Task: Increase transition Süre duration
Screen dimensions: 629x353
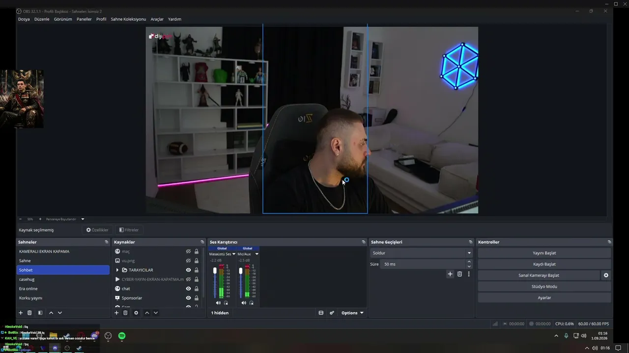Action: (469, 262)
